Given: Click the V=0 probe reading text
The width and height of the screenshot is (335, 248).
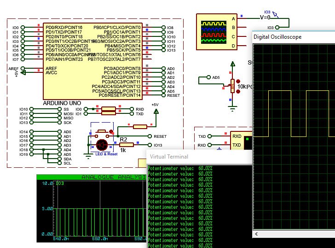Looking at the screenshot, I should click(x=265, y=18).
